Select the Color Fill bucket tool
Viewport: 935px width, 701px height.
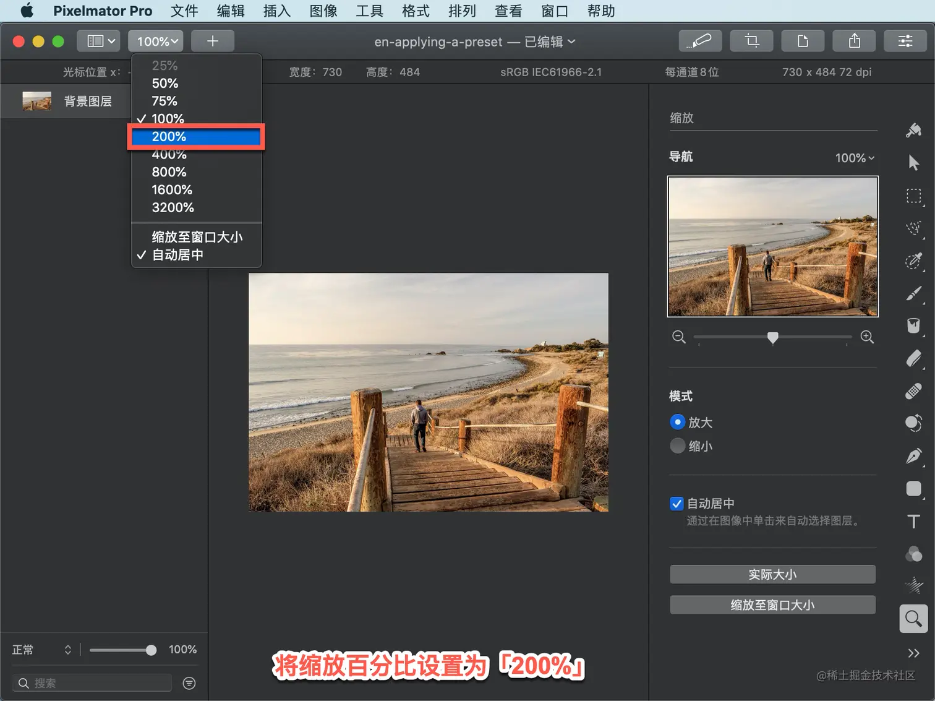(x=913, y=325)
